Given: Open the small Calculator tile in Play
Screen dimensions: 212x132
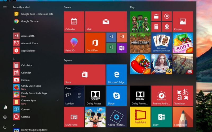Looking at the screenshot, I should [x=156, y=27].
